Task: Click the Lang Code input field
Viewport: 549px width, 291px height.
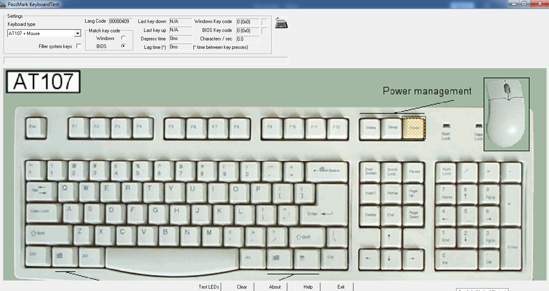Action: [121, 22]
